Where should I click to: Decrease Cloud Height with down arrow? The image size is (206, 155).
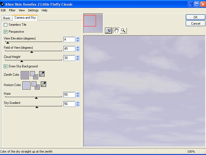click(78, 59)
